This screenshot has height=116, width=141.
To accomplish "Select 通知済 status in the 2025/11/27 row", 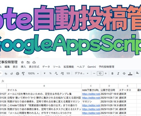I will click(x=128, y=94).
